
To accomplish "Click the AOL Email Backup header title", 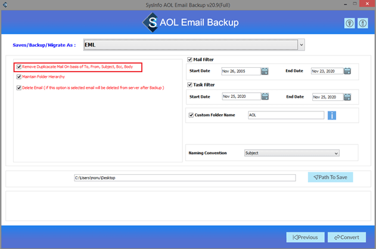I will tap(199, 22).
